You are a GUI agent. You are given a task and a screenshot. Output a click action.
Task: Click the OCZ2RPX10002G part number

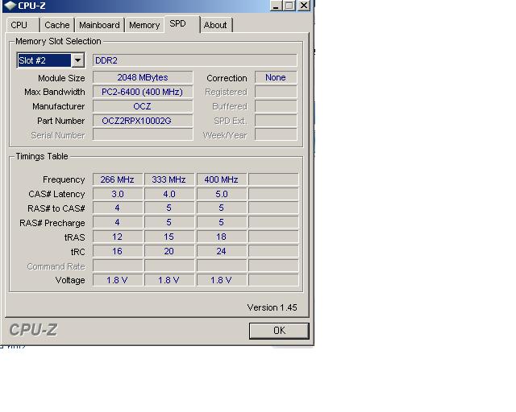point(143,121)
